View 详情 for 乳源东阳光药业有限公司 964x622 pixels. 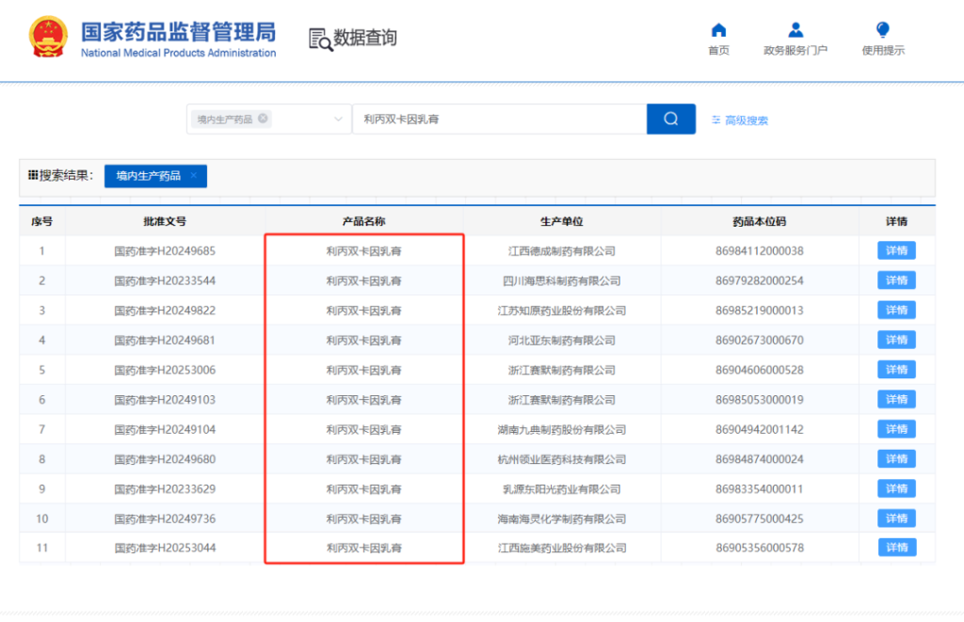point(896,488)
